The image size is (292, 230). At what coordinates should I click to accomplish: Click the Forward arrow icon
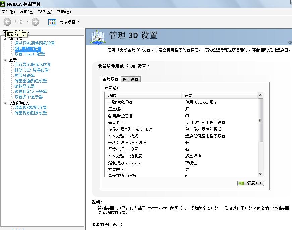pyautogui.click(x=35, y=22)
